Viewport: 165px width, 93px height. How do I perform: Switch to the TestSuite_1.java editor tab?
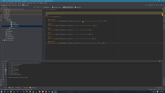click(x=57, y=7)
